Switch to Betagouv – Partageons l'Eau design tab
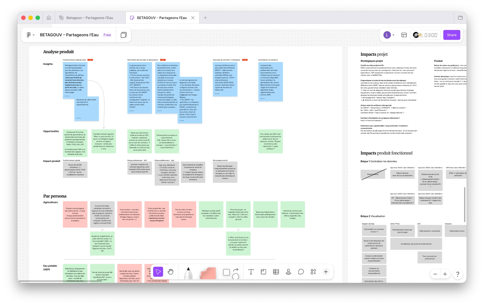 [90, 18]
